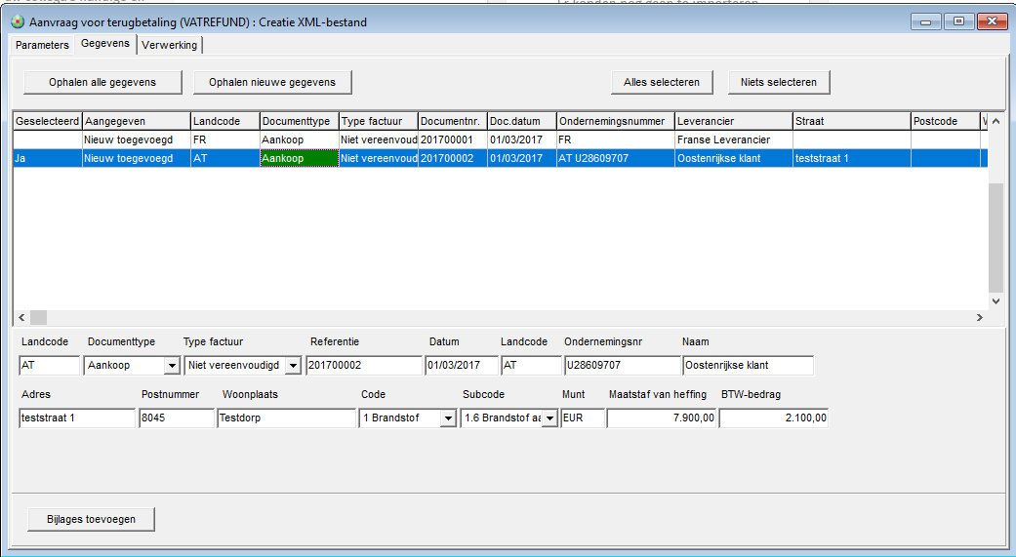Click the Ondernemingsnr field U28609707

tap(622, 365)
